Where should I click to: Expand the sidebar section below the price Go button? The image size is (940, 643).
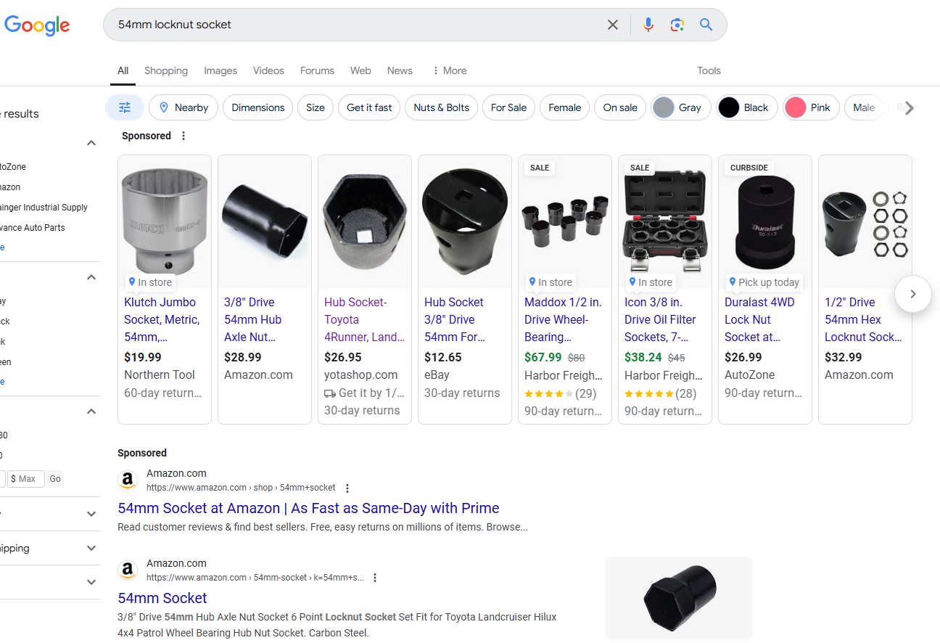(91, 514)
